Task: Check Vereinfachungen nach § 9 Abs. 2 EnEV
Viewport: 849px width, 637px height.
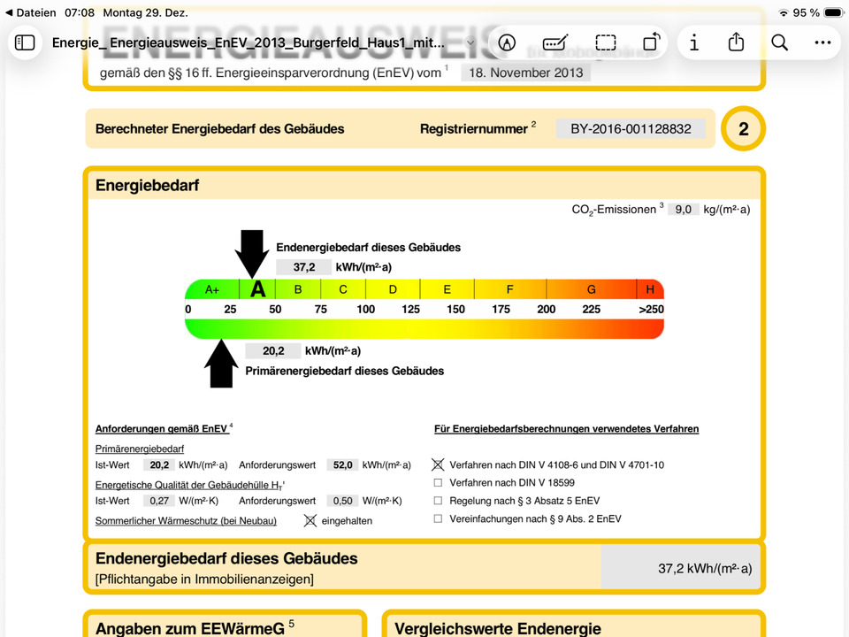Action: pyautogui.click(x=438, y=519)
